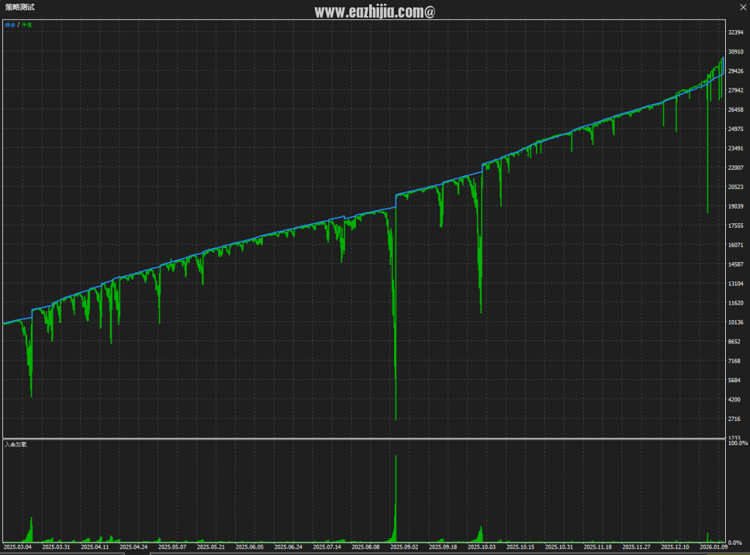Click the 2025.12.10 date on time axis
This screenshot has height=555, width=750.
coord(675,548)
